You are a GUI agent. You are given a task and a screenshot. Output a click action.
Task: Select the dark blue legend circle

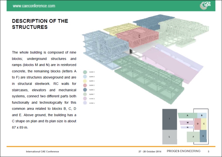85,90
